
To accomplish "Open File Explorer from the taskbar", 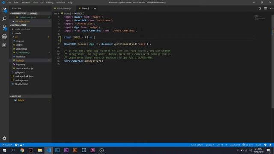I will 40,150.
